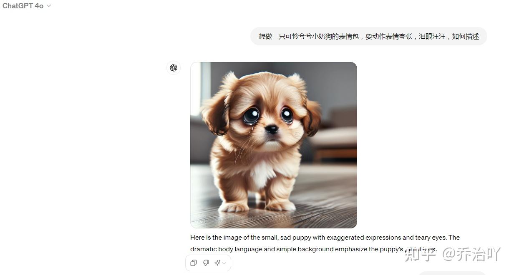The width and height of the screenshot is (514, 275).
Task: Click the puppy's white chest fur
Action: [262, 173]
